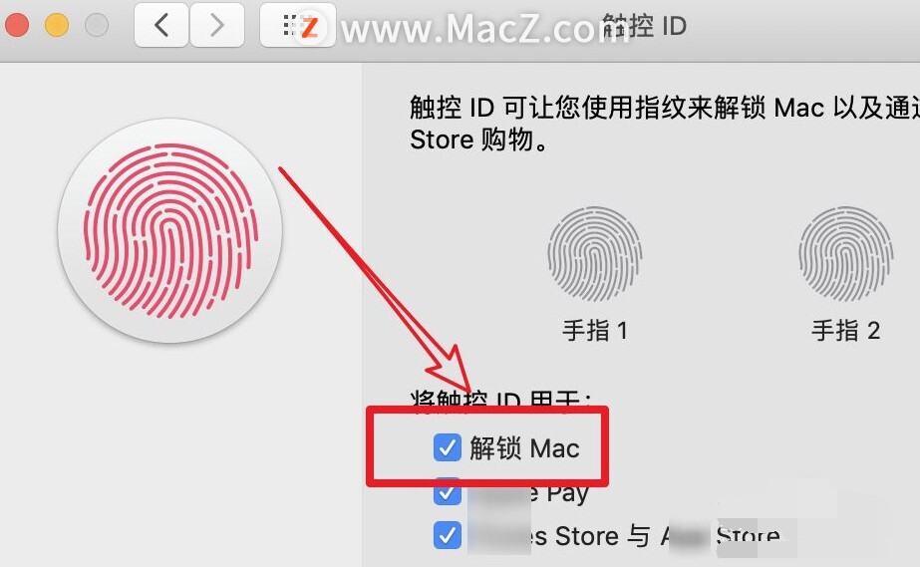Click the 手指 1 label text
Image resolution: width=920 pixels, height=567 pixels.
[595, 331]
